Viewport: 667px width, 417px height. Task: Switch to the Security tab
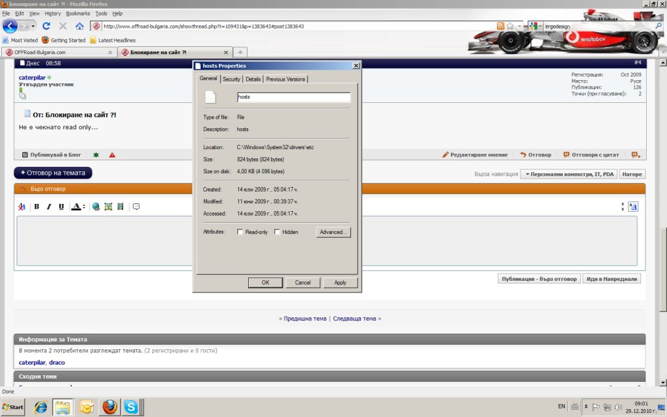[231, 79]
